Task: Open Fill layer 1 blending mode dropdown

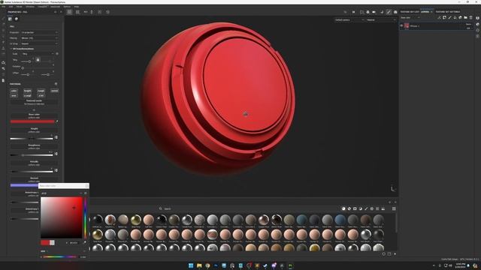Action: (x=468, y=24)
